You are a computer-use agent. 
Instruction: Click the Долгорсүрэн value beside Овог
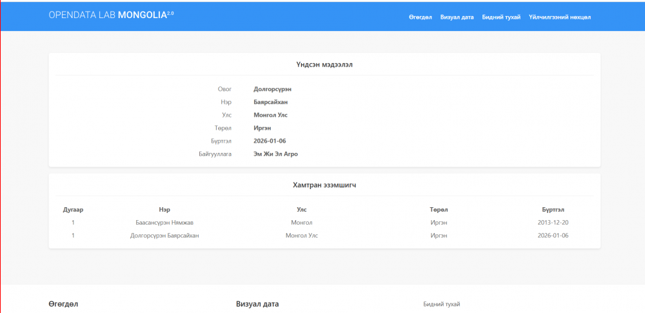coord(277,89)
